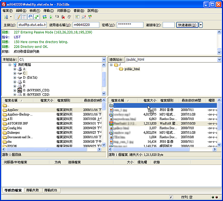Sort the remote list by 檔案大小 column
223x201 pixels.
148,100
